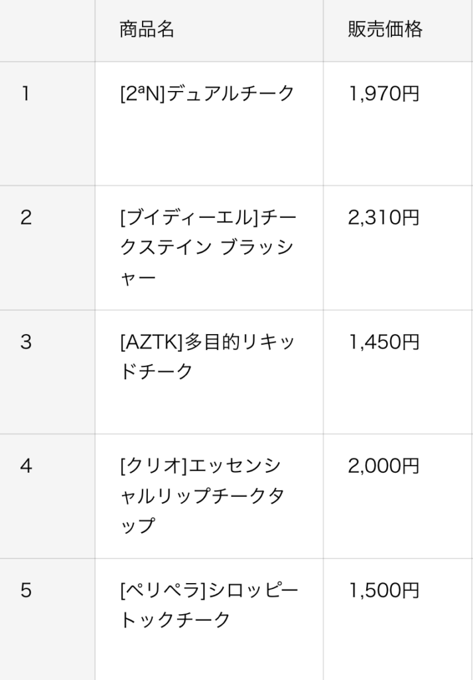This screenshot has height=680, width=473.
Task: Click the 1,500円 price
Action: point(384,590)
